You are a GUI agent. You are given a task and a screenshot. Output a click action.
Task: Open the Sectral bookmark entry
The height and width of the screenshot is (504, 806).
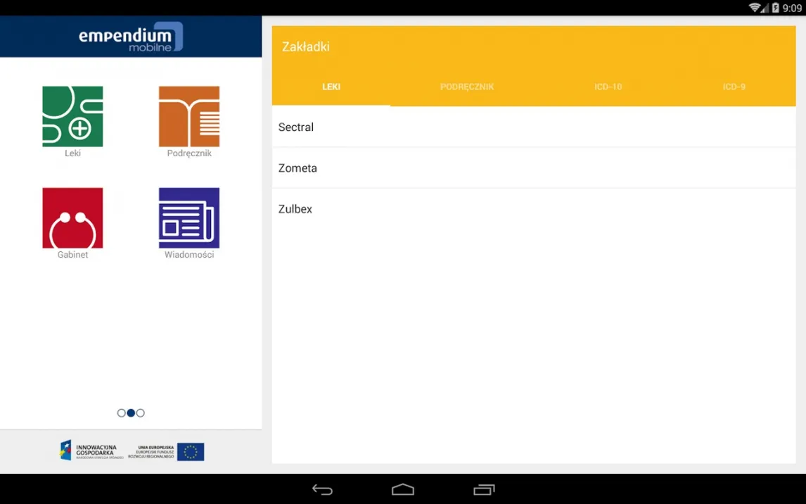click(x=533, y=127)
